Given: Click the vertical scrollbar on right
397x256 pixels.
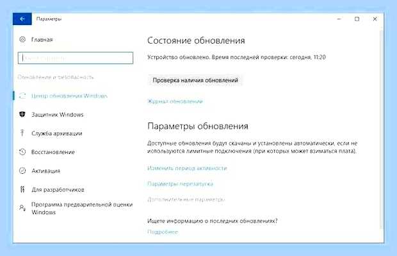Looking at the screenshot, I should [x=382, y=130].
